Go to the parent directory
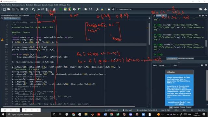This screenshot has width=208, height=117. click(x=205, y=9)
